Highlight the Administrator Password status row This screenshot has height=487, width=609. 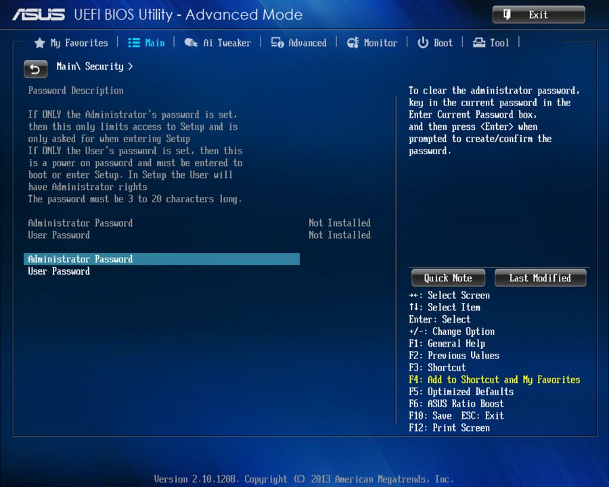[80, 223]
